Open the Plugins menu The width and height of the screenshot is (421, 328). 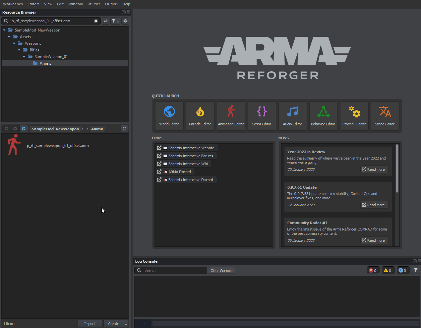click(x=111, y=4)
